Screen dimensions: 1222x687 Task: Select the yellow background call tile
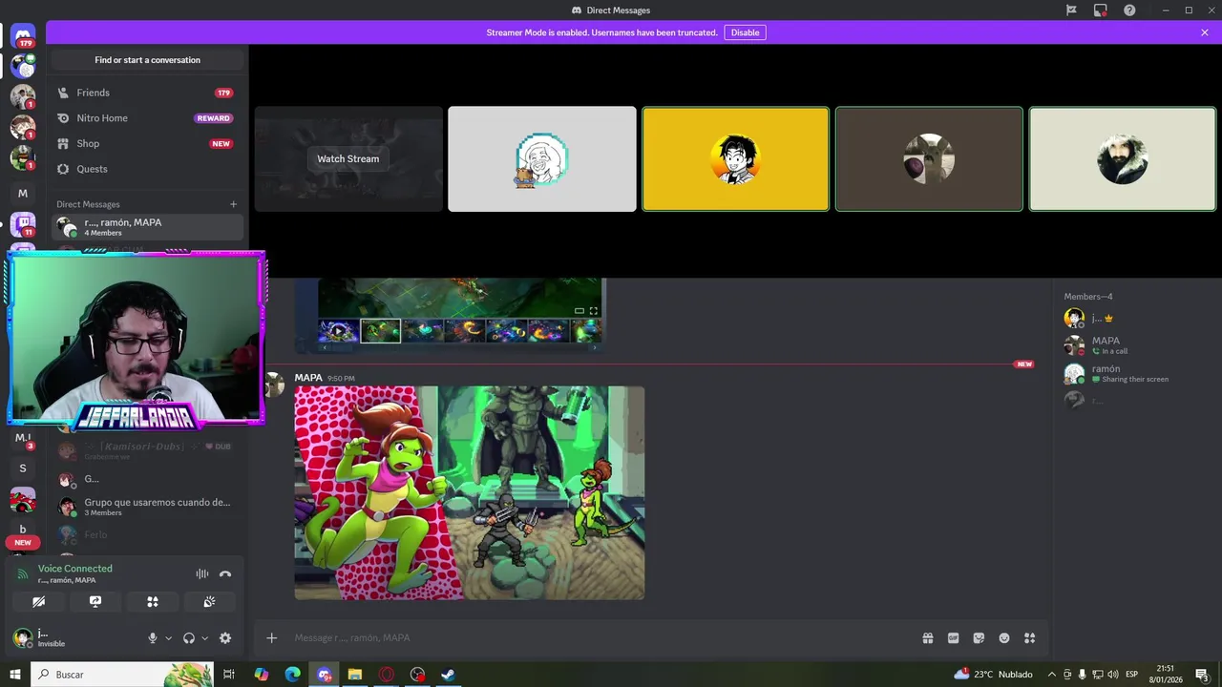(736, 158)
